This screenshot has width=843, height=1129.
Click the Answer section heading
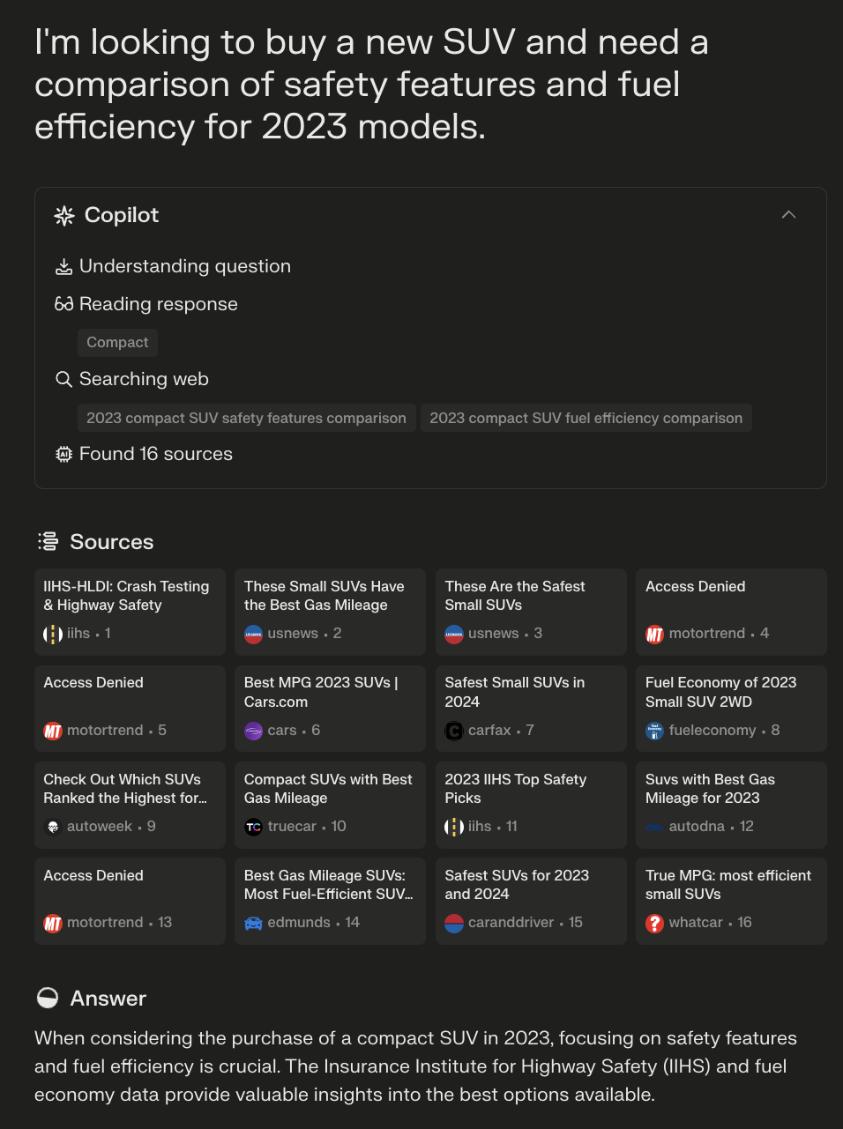tap(108, 999)
